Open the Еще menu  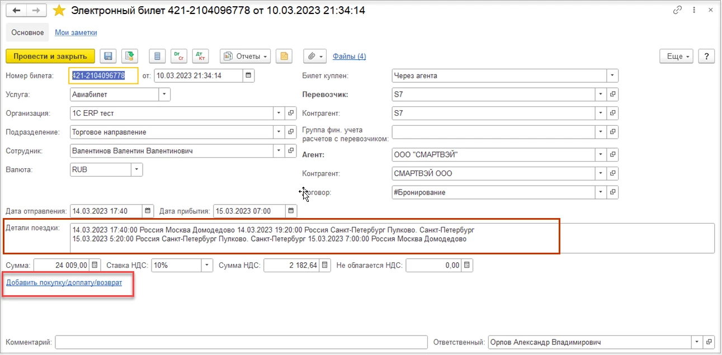point(677,56)
